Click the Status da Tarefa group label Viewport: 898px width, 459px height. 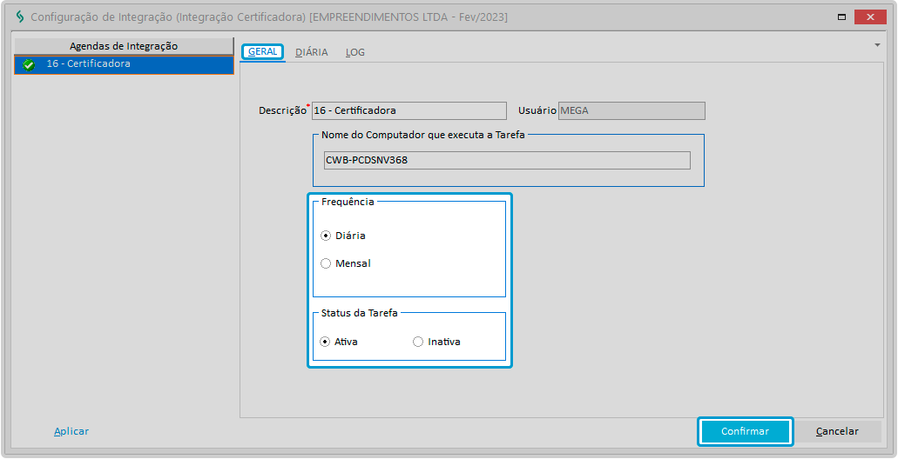pos(360,313)
